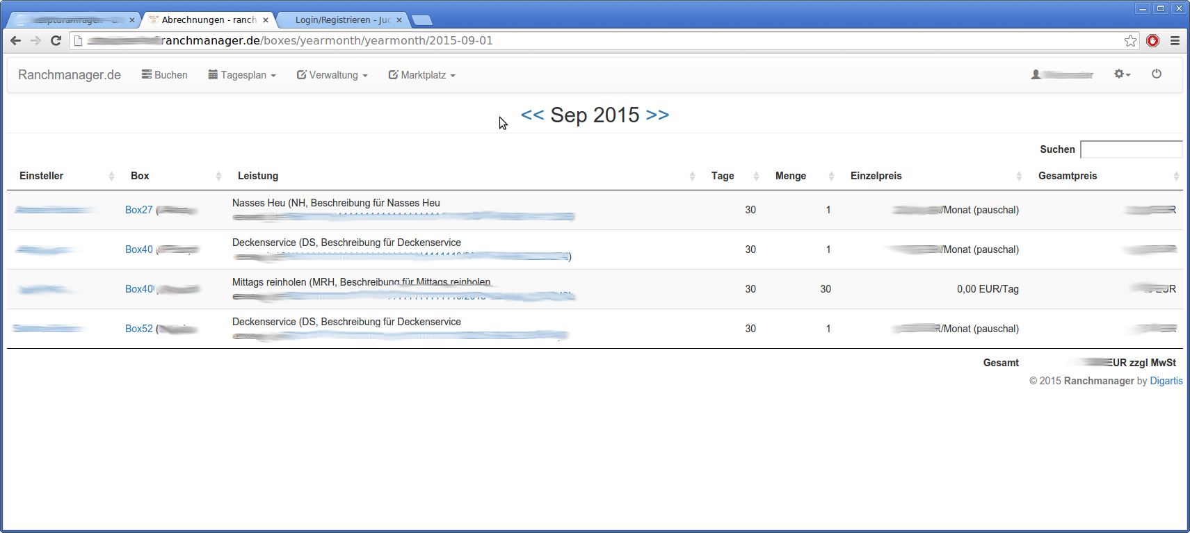
Task: Click the browser back arrow
Action: tap(15, 41)
